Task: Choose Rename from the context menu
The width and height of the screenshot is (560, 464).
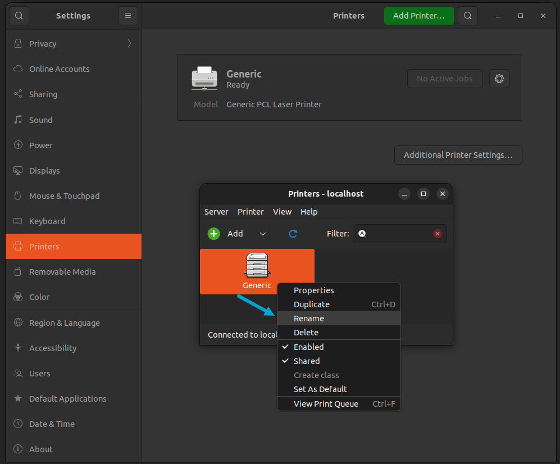Action: (x=308, y=318)
